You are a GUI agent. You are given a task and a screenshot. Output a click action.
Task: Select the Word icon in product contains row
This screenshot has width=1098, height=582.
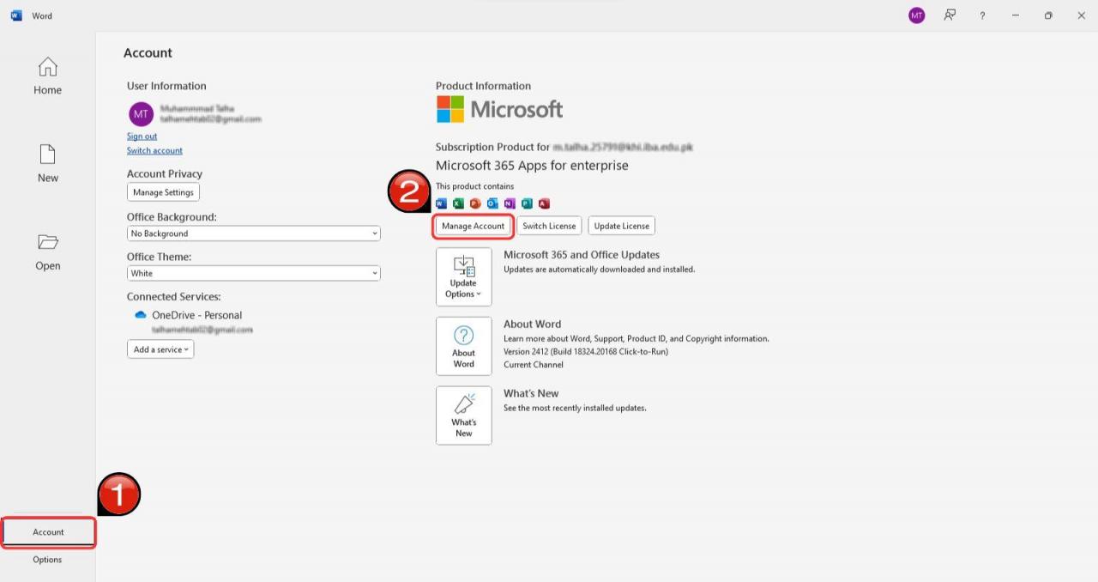coord(441,203)
